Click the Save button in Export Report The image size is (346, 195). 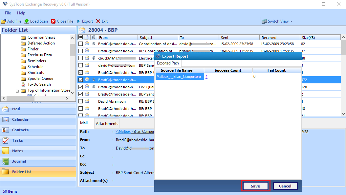(x=255, y=186)
